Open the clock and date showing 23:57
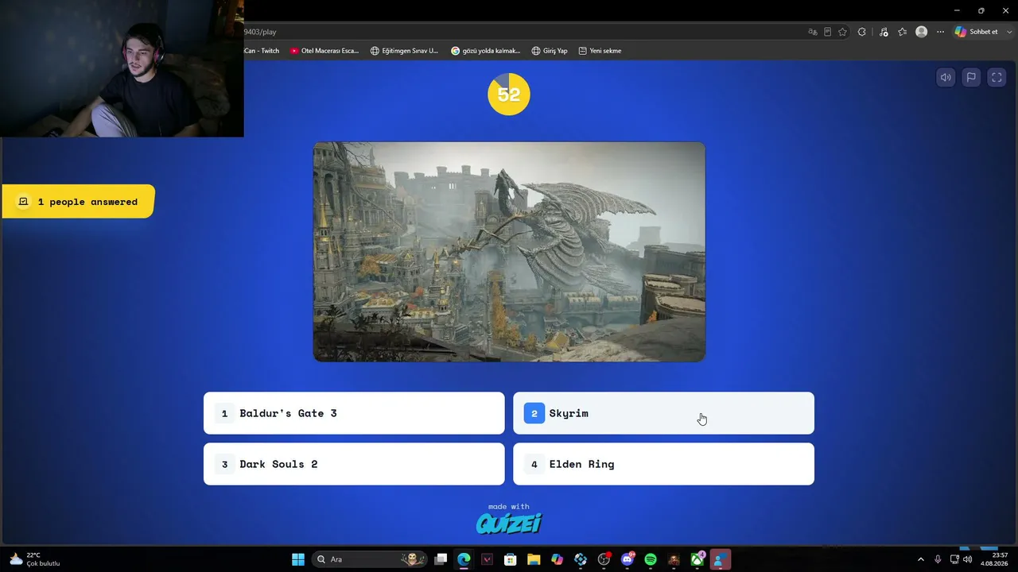 (x=995, y=559)
